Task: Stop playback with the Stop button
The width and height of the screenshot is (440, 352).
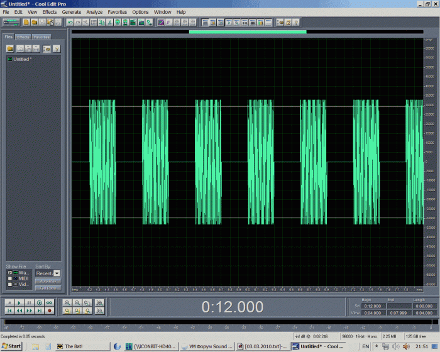Action: pos(9,302)
